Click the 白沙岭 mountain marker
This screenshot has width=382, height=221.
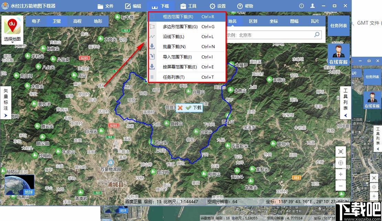pyautogui.click(x=153, y=172)
